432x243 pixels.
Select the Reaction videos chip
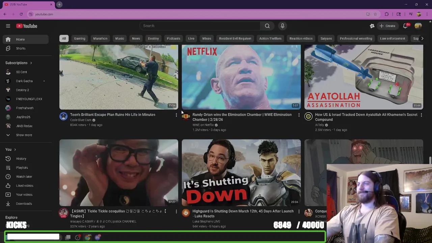click(x=301, y=38)
